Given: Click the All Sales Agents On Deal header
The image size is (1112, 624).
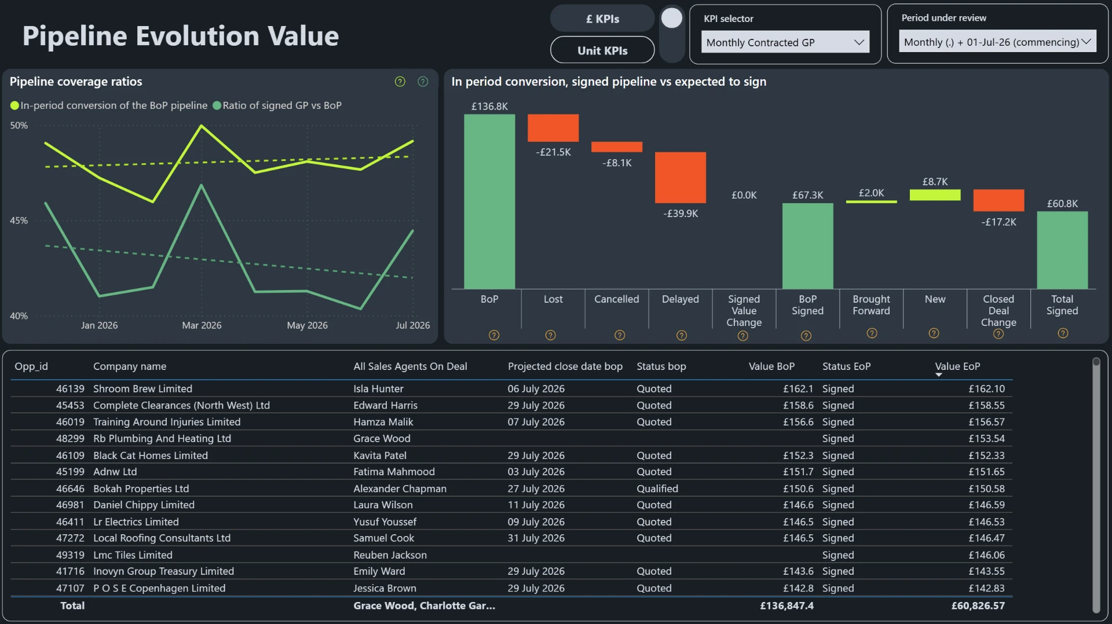Looking at the screenshot, I should (410, 366).
